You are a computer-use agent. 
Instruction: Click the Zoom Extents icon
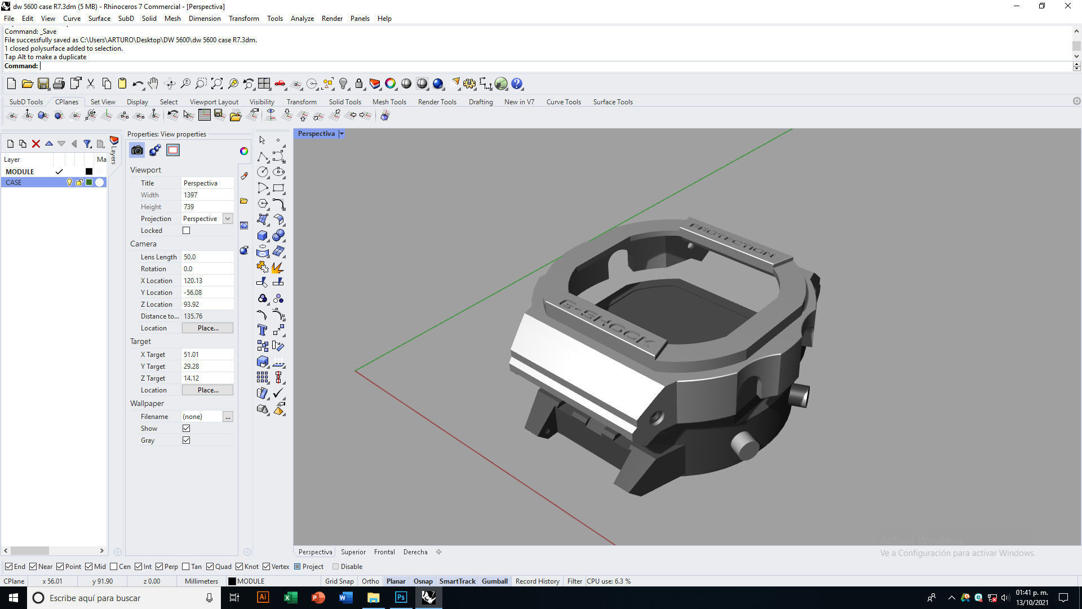pos(217,84)
